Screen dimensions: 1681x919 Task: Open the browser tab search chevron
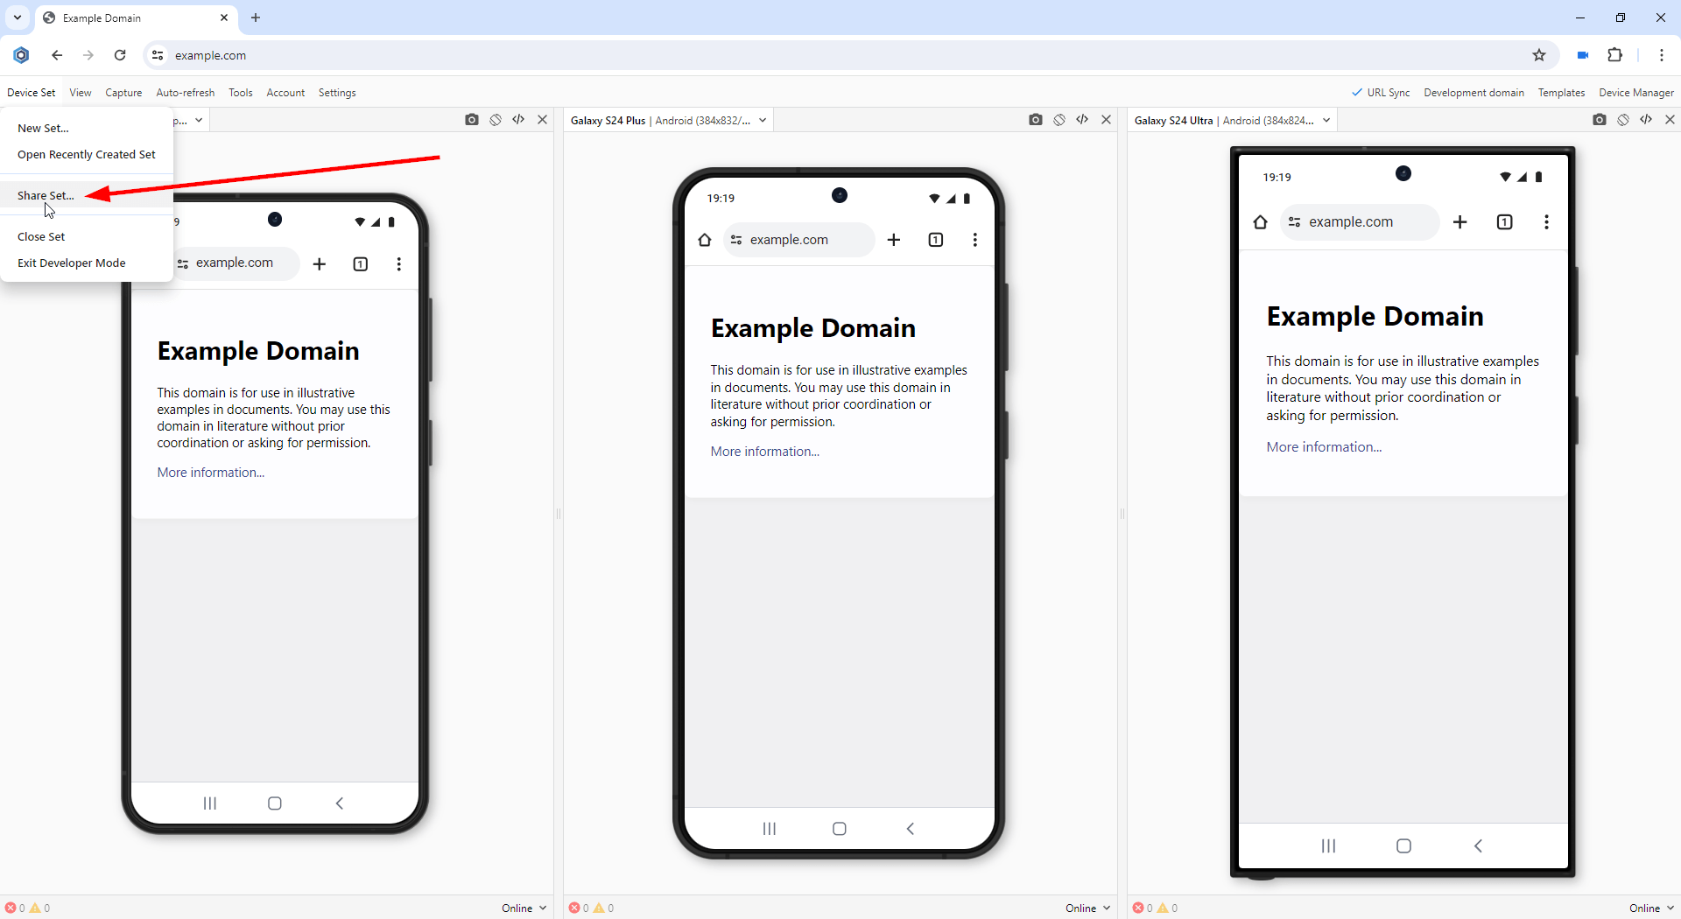17,18
